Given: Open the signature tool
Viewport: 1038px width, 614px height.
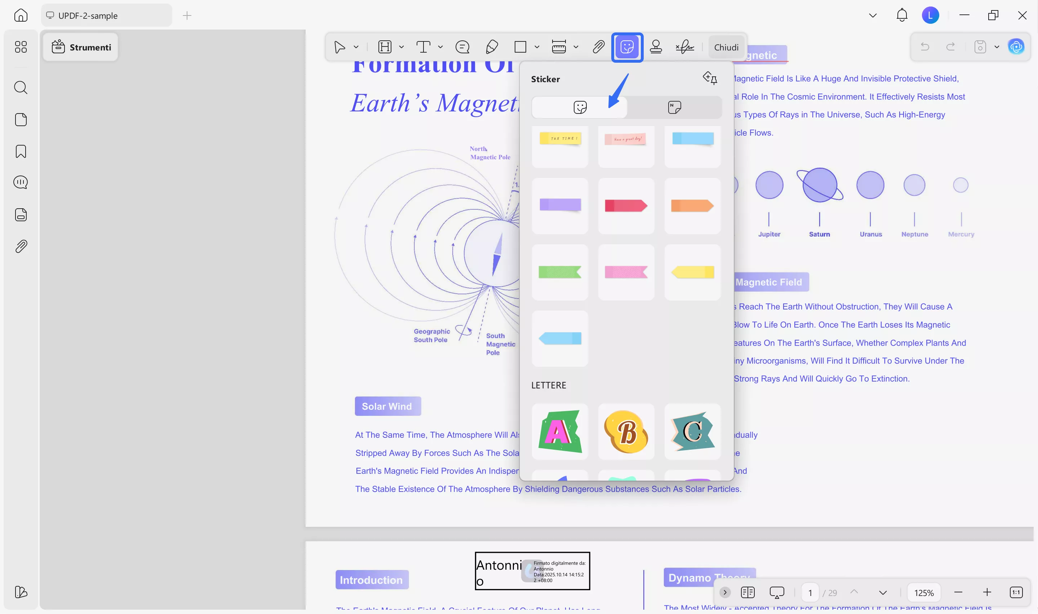Looking at the screenshot, I should click(685, 47).
